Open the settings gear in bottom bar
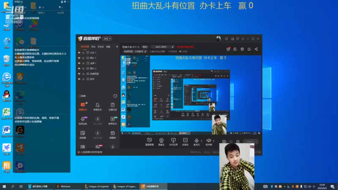The width and height of the screenshot is (338, 190). pos(238,141)
